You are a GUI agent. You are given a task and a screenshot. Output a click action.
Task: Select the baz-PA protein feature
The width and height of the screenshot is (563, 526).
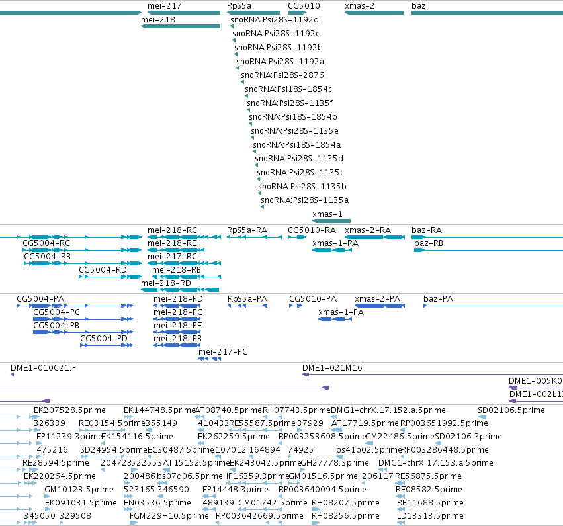pyautogui.click(x=494, y=306)
